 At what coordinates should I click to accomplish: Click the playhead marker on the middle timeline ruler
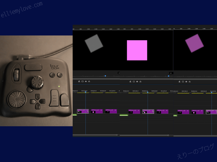[148, 92]
